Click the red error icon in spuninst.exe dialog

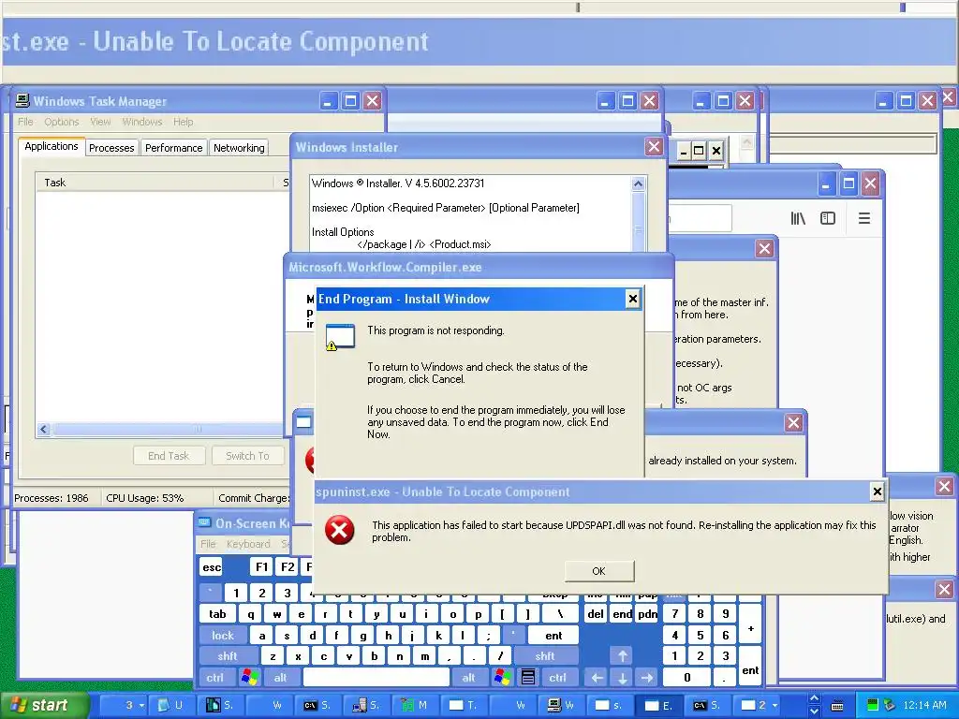point(339,530)
